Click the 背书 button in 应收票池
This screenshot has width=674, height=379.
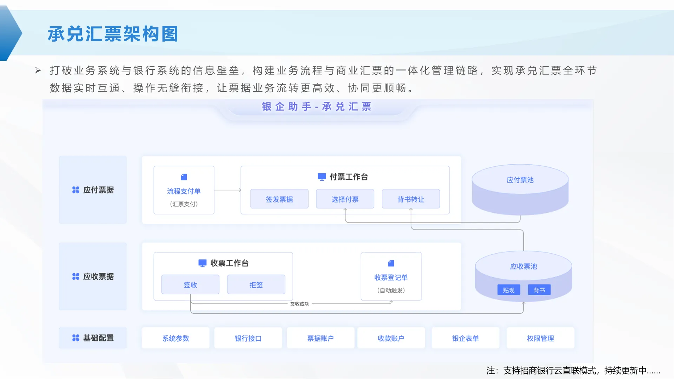tap(539, 290)
